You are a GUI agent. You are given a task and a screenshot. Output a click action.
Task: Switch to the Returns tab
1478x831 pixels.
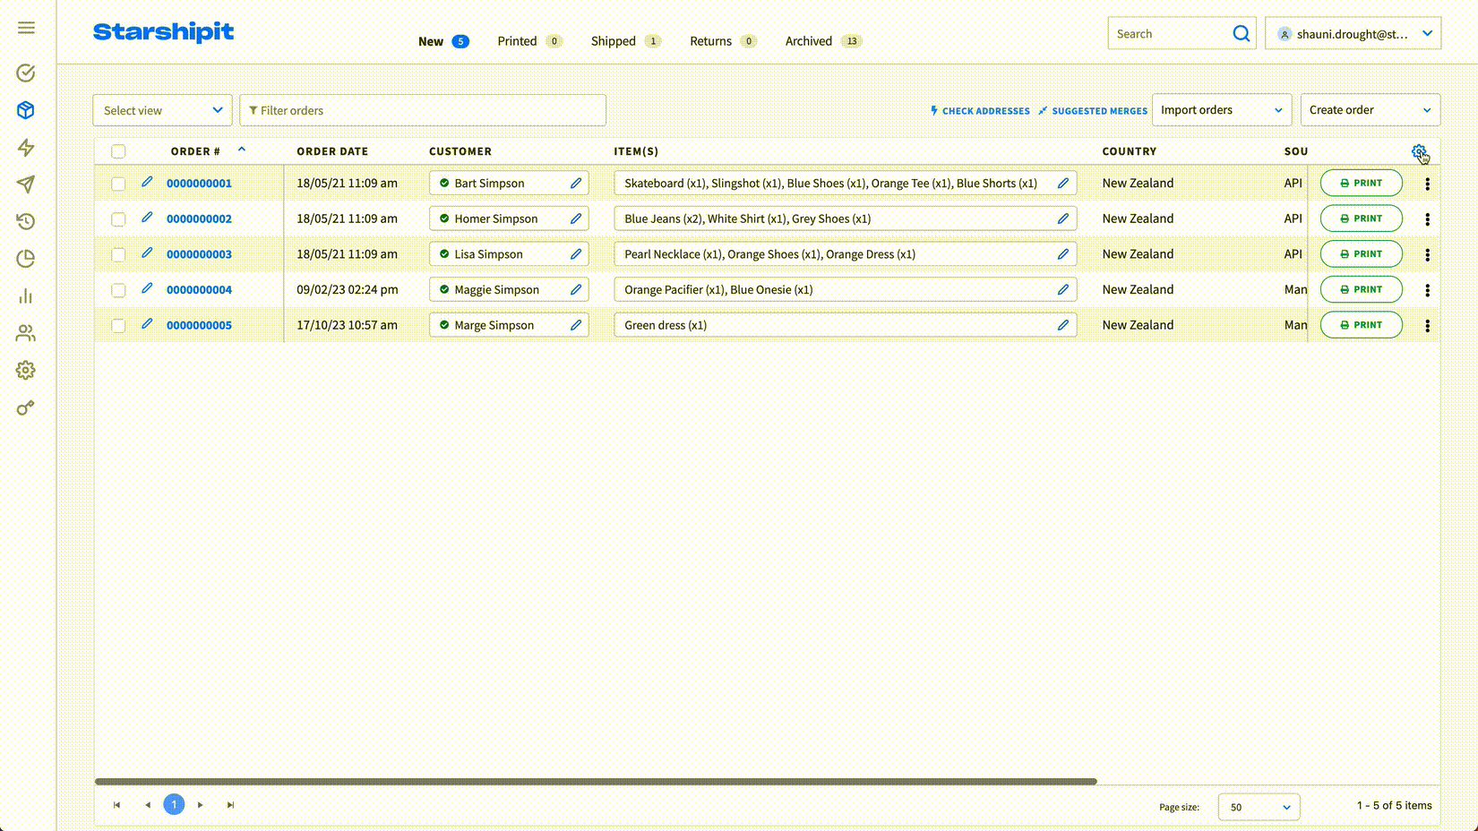click(723, 41)
